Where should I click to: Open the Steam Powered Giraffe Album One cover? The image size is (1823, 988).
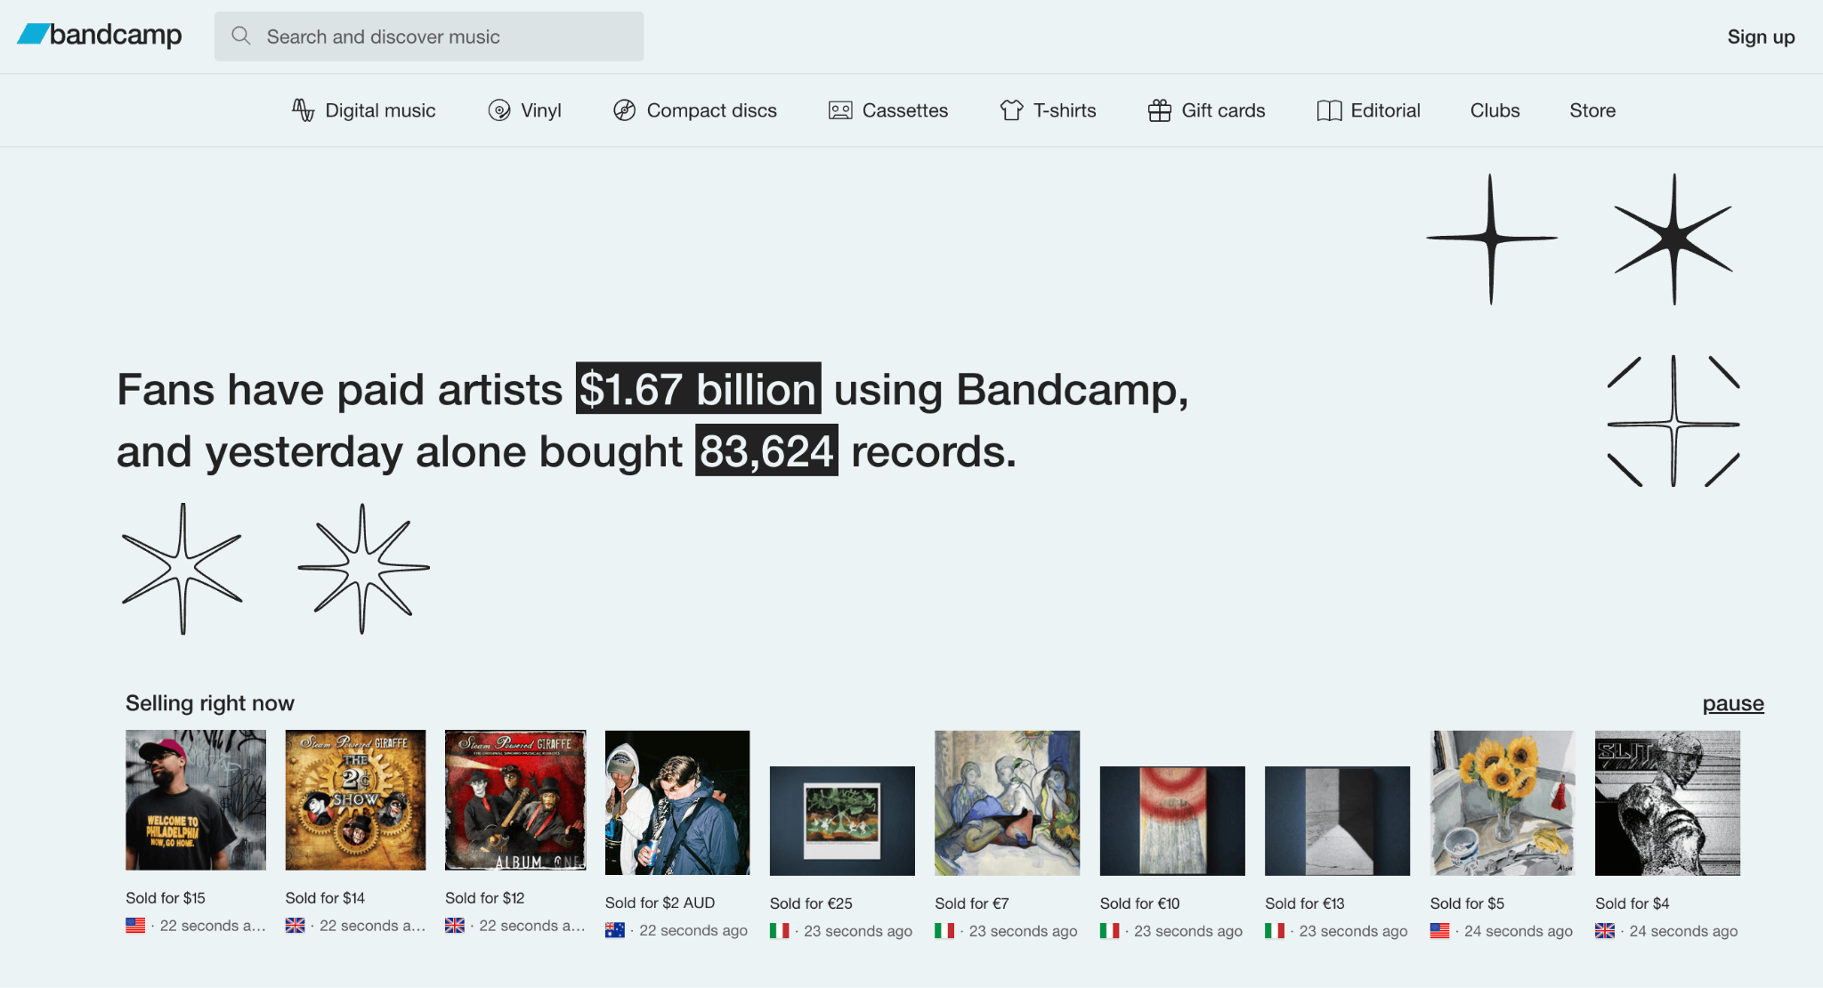coord(515,799)
